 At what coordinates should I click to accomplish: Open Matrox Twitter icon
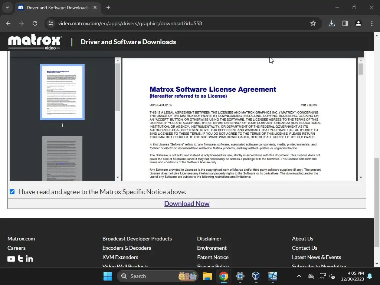pos(21,259)
